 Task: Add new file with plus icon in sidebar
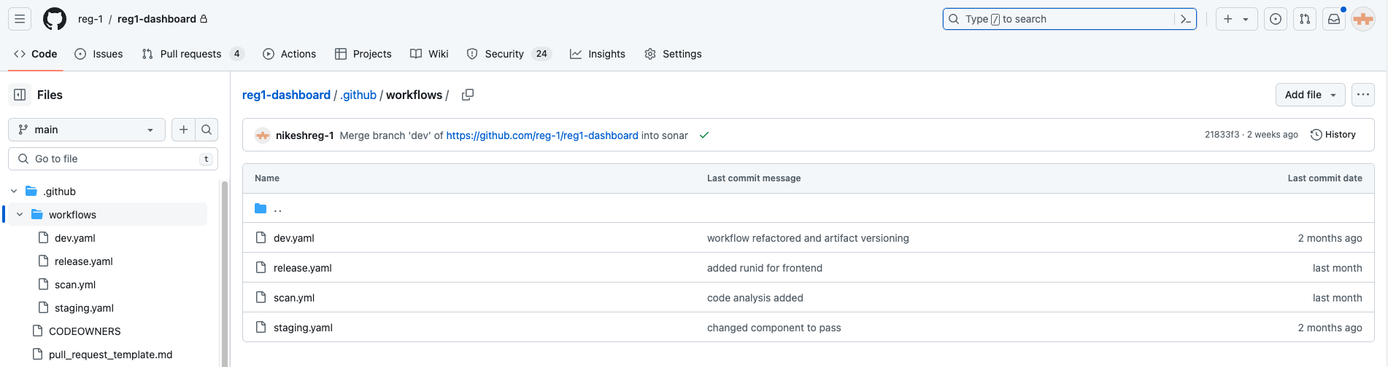184,130
